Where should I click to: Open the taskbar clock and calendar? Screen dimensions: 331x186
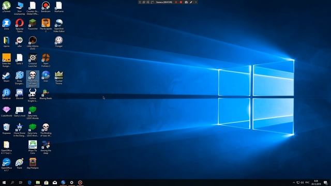click(x=316, y=182)
